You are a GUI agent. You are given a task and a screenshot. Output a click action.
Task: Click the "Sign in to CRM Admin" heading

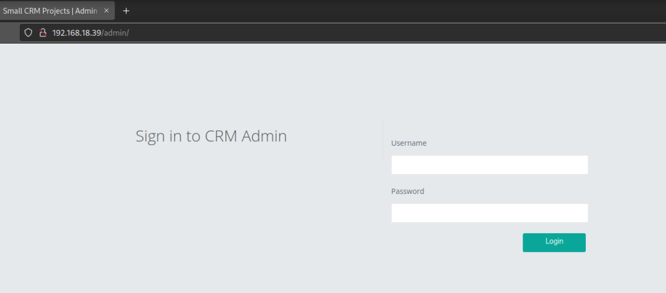coord(210,137)
